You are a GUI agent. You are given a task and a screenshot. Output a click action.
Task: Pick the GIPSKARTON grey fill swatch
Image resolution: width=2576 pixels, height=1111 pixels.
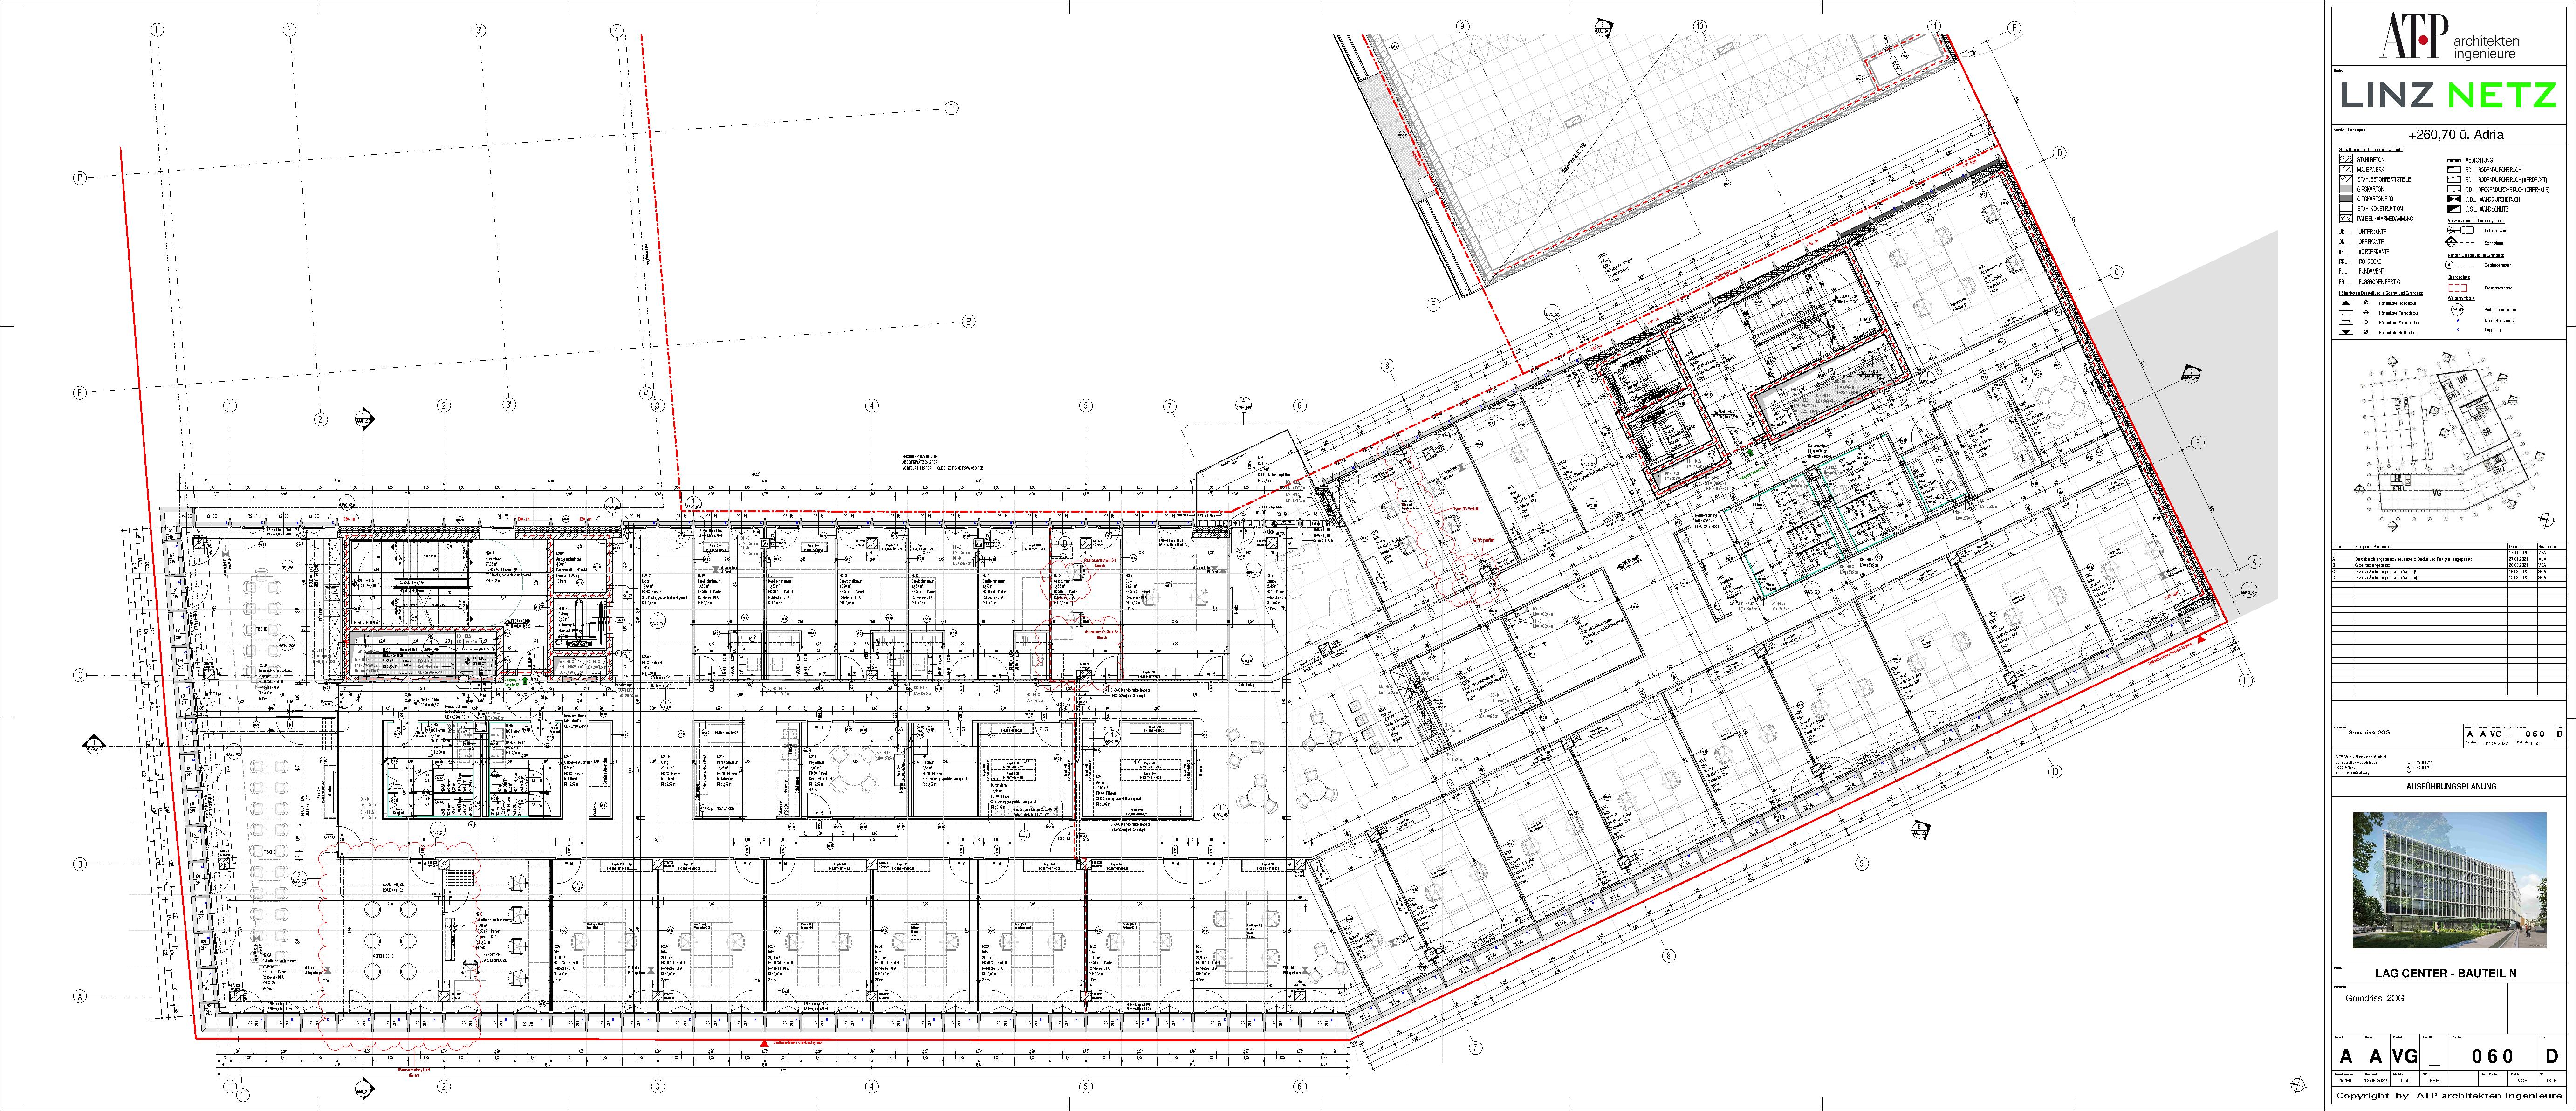click(x=2346, y=189)
